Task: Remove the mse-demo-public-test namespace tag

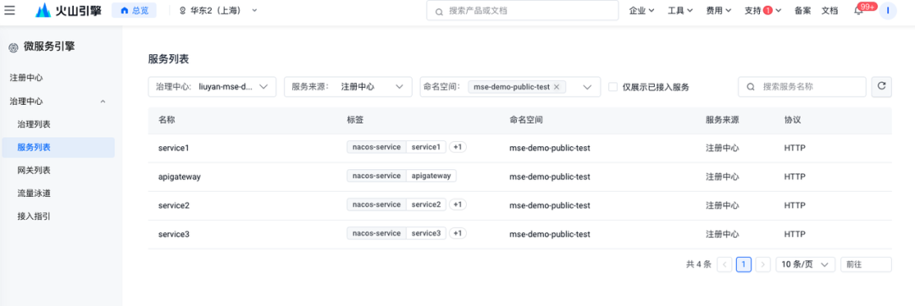Action: (x=556, y=87)
